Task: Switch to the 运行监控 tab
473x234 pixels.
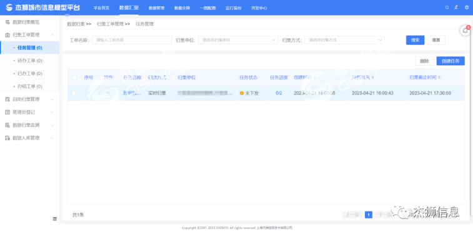Action: click(x=234, y=8)
